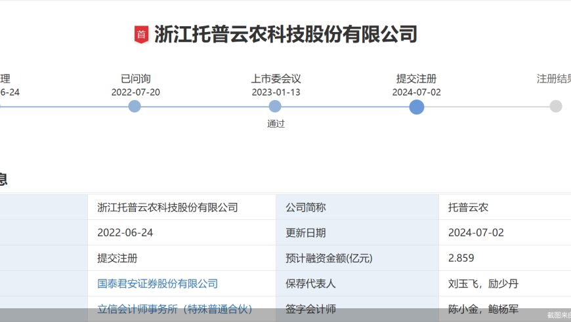Image resolution: width=571 pixels, height=322 pixels.
Task: Click the 托普云农 table cell
Action: 505,207
